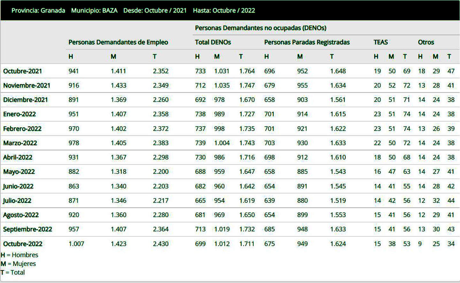Select the Total DENOs column header

213,42
